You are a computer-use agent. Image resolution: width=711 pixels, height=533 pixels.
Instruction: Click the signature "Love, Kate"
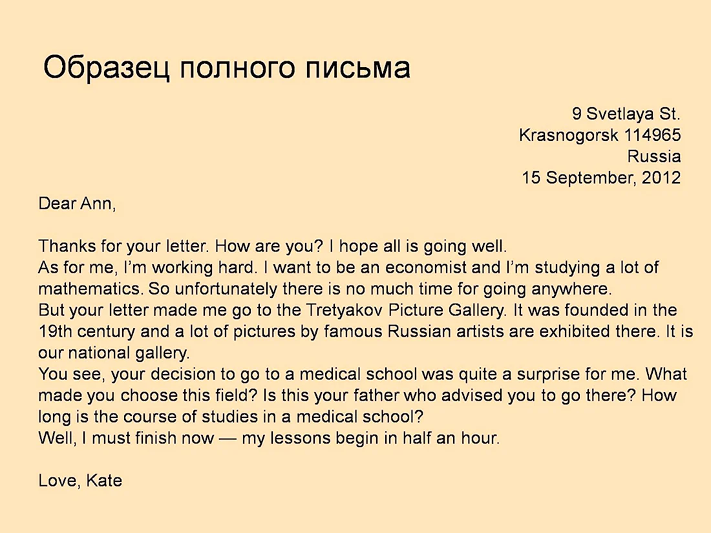click(x=80, y=481)
